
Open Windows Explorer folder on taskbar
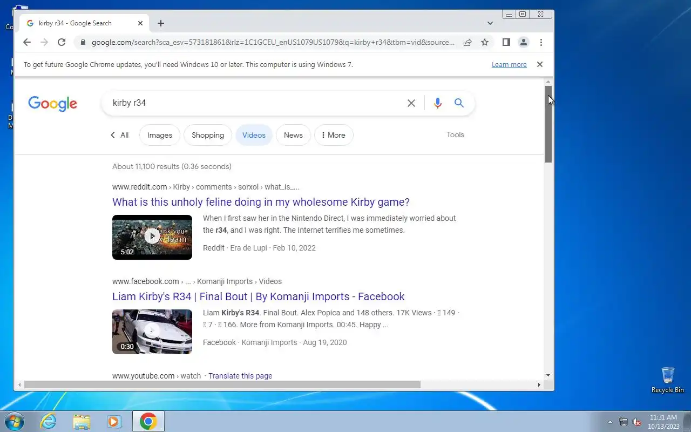coord(82,421)
